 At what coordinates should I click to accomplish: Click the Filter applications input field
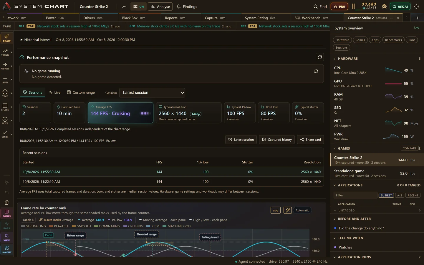(x=355, y=195)
